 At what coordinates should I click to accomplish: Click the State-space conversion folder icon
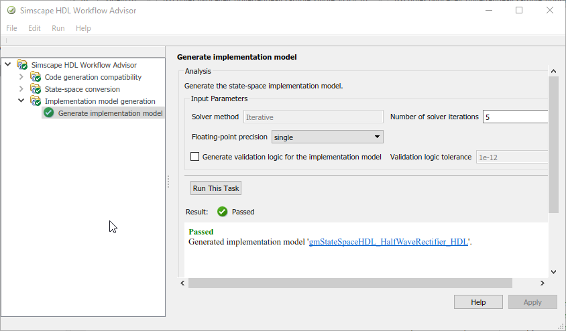tap(36, 89)
